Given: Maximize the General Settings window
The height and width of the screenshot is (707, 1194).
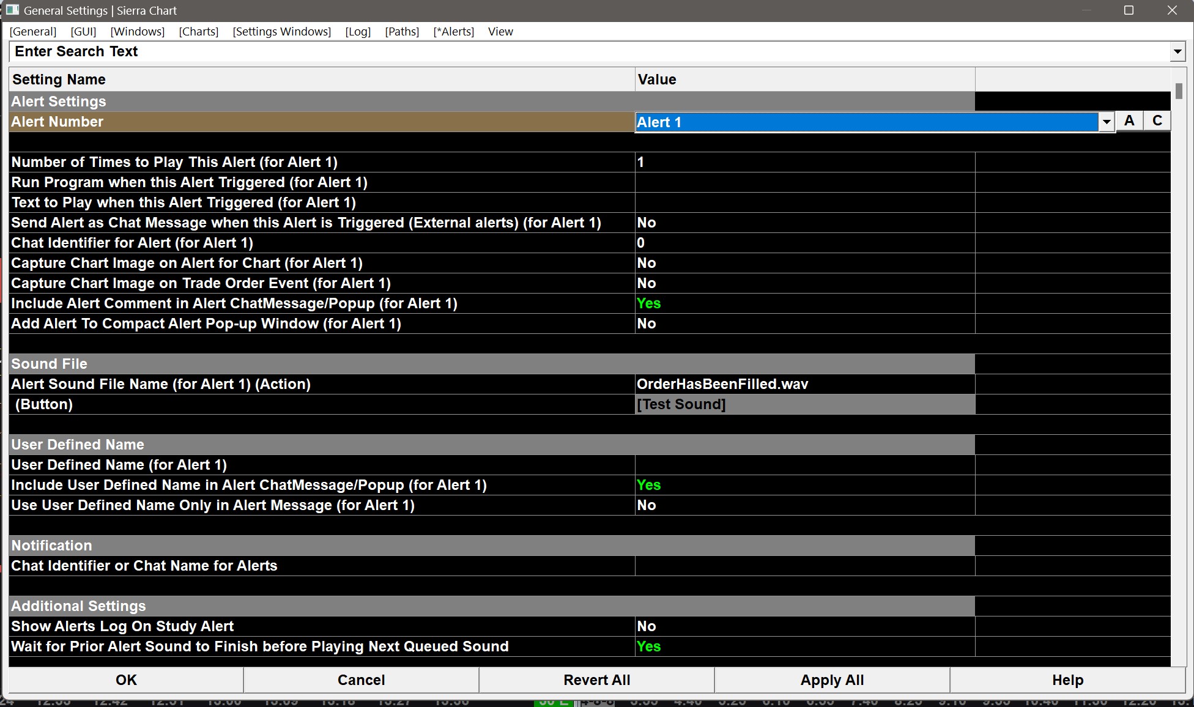Looking at the screenshot, I should [x=1129, y=10].
